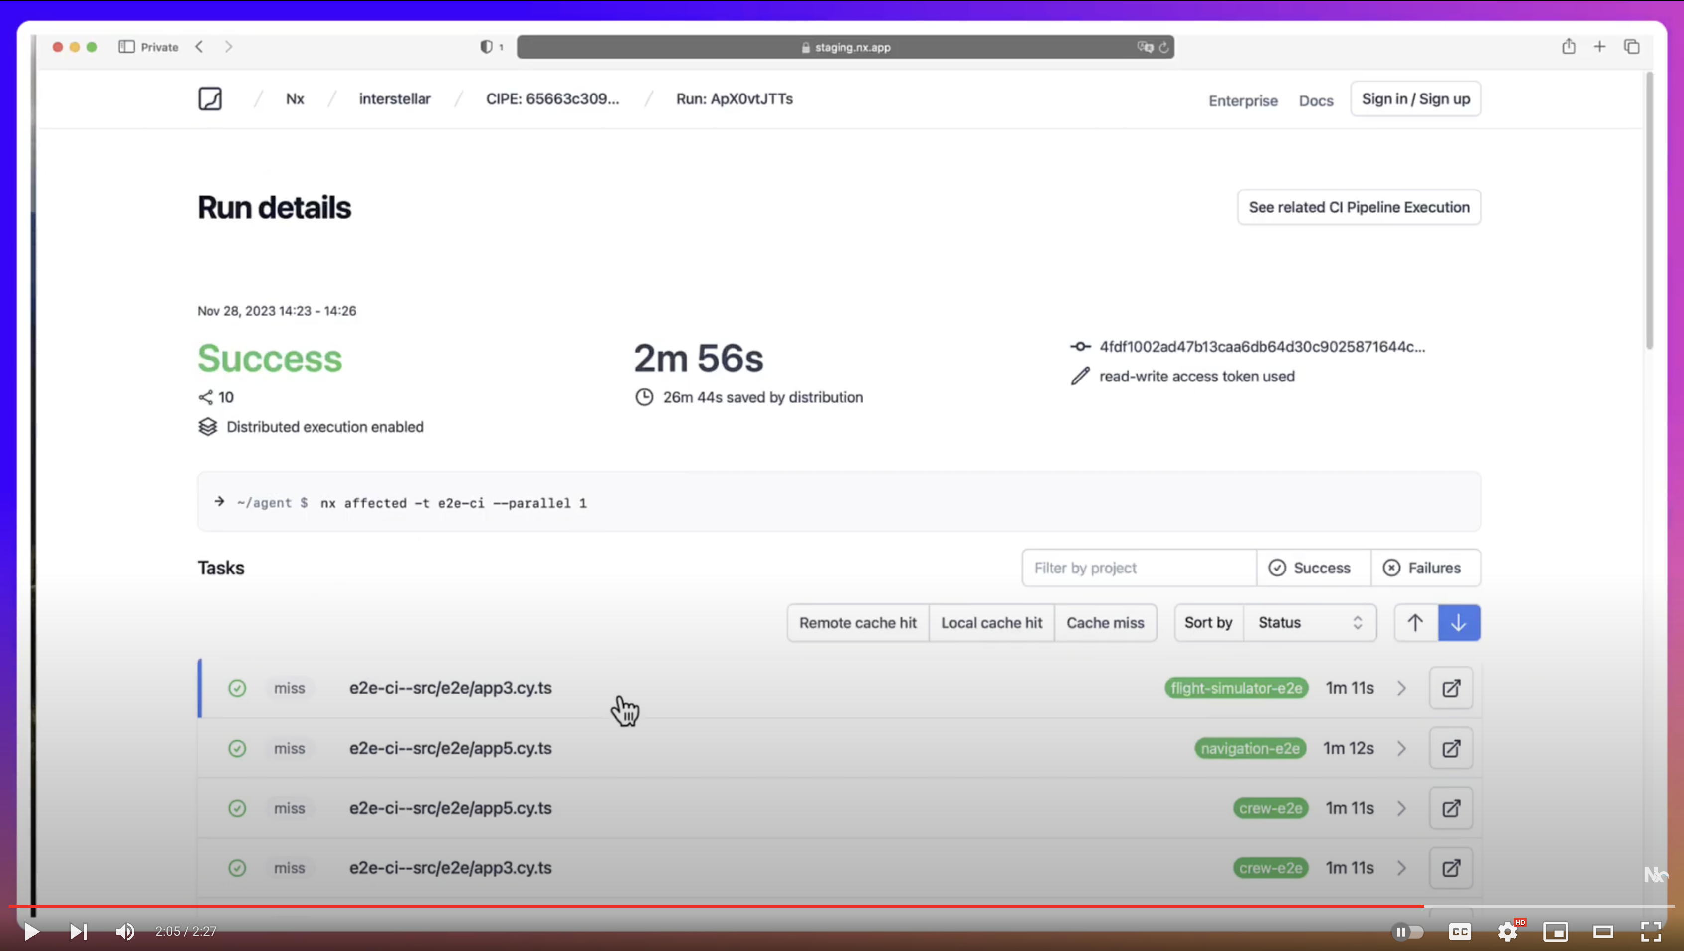The image size is (1684, 951).
Task: Open external link for flight-simulator-e2e task
Action: 1451,688
